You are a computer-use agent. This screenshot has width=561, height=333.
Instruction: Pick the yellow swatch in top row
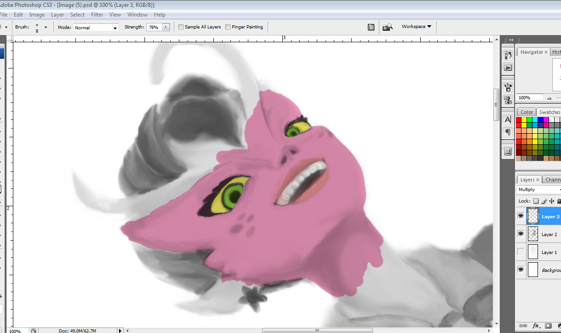pyautogui.click(x=524, y=120)
